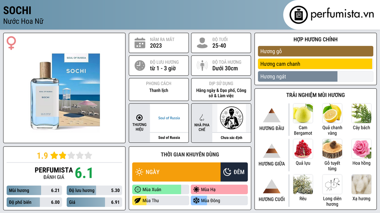Click the orange Ngày daytime bar
The height and width of the screenshot is (213, 380).
[176, 172]
